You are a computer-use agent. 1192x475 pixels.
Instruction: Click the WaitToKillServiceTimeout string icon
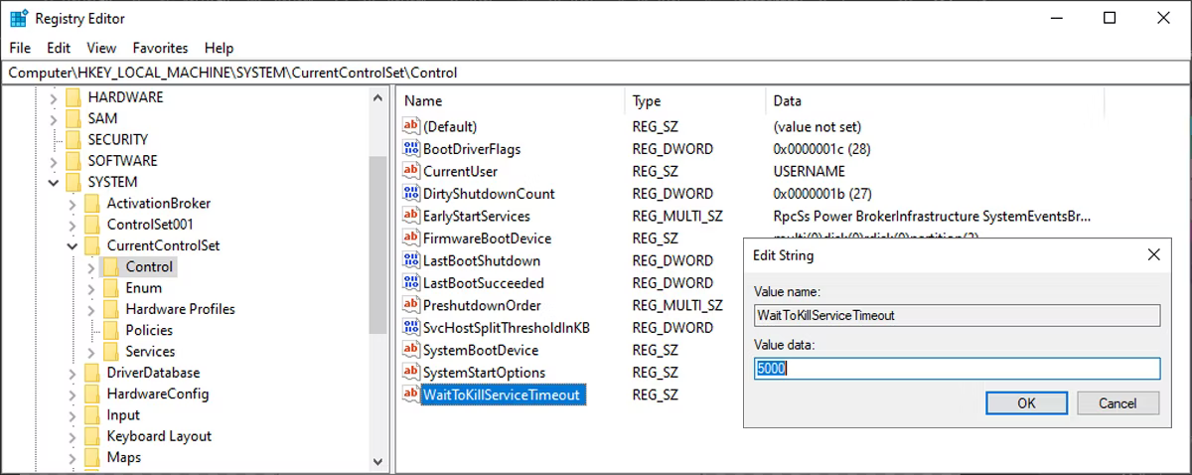point(411,395)
